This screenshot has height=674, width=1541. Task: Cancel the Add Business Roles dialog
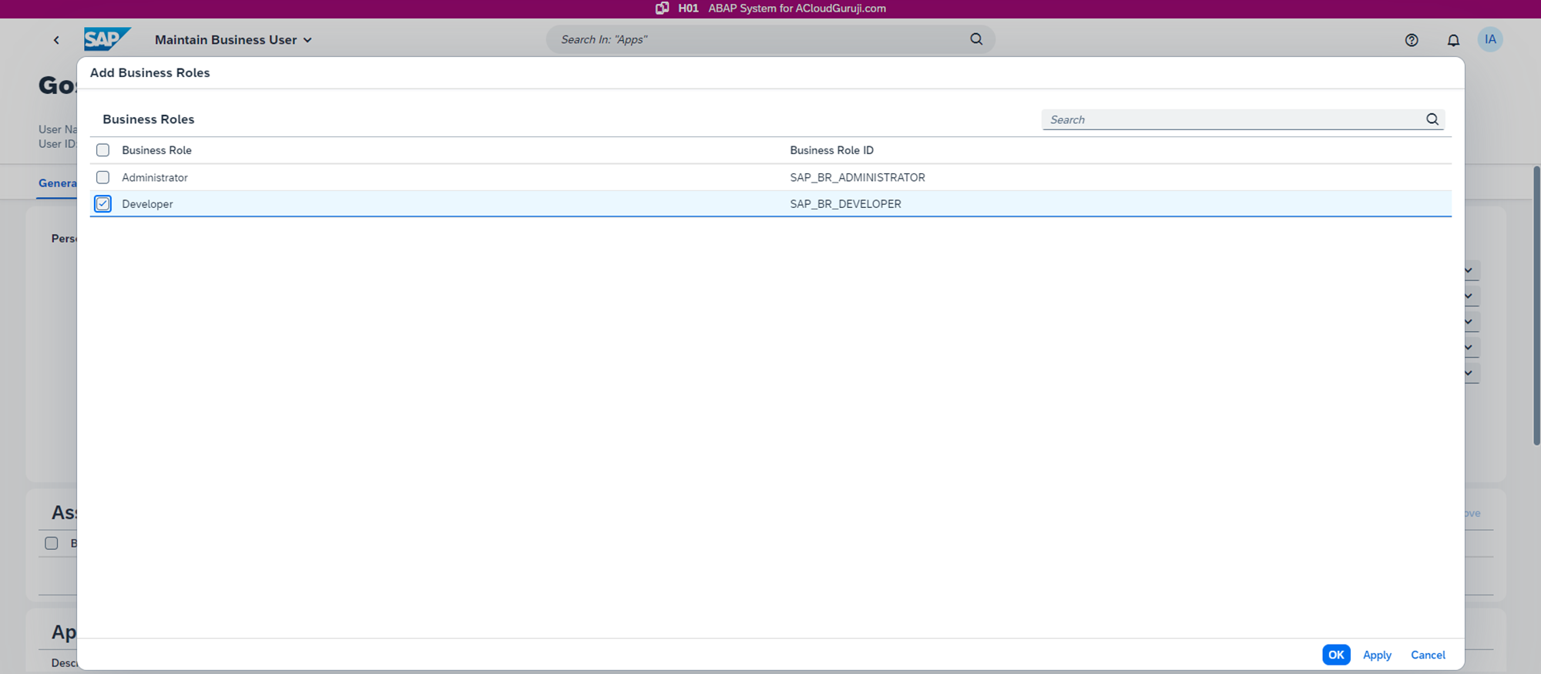click(x=1427, y=655)
